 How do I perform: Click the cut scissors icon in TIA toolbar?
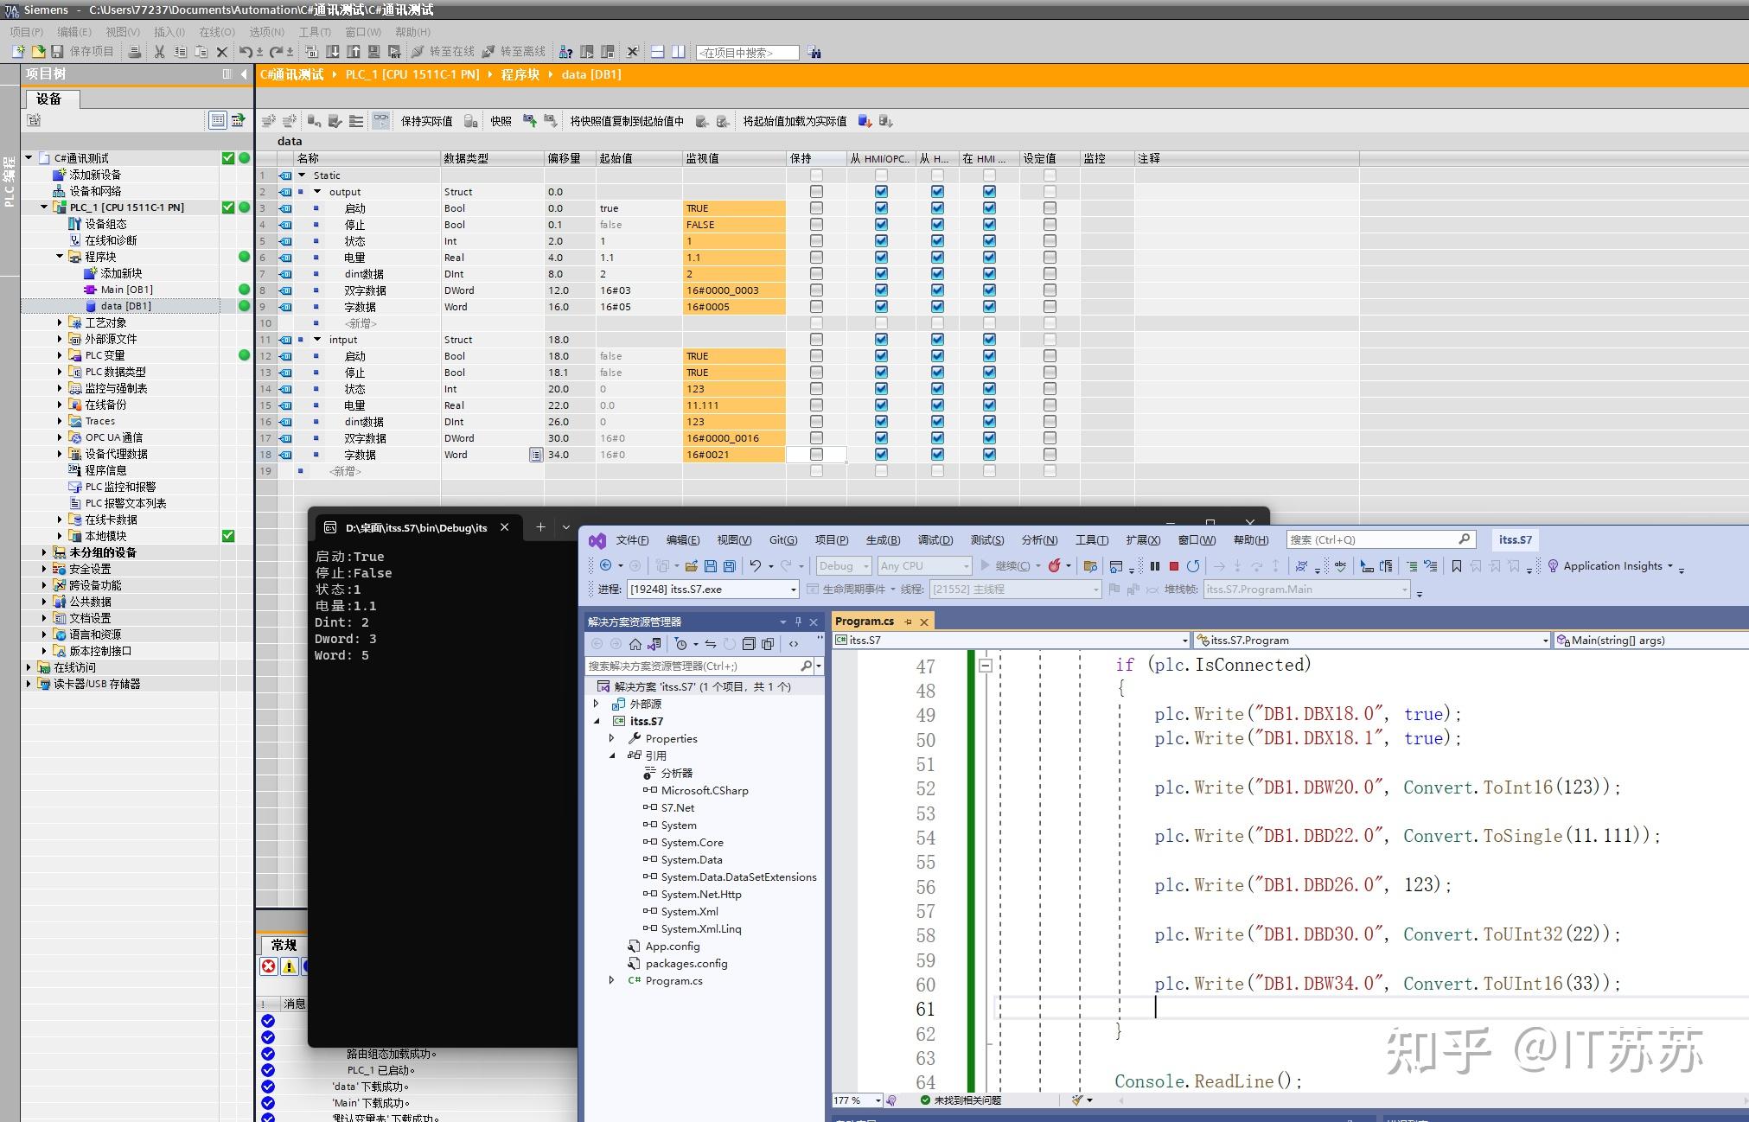[x=159, y=52]
